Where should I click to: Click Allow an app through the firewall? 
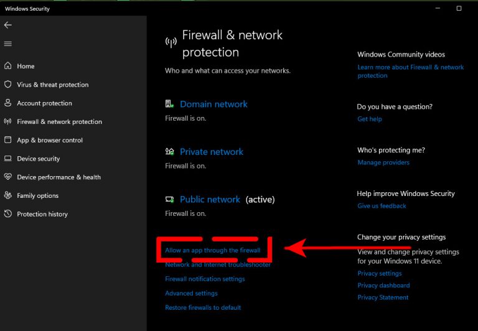coord(213,250)
